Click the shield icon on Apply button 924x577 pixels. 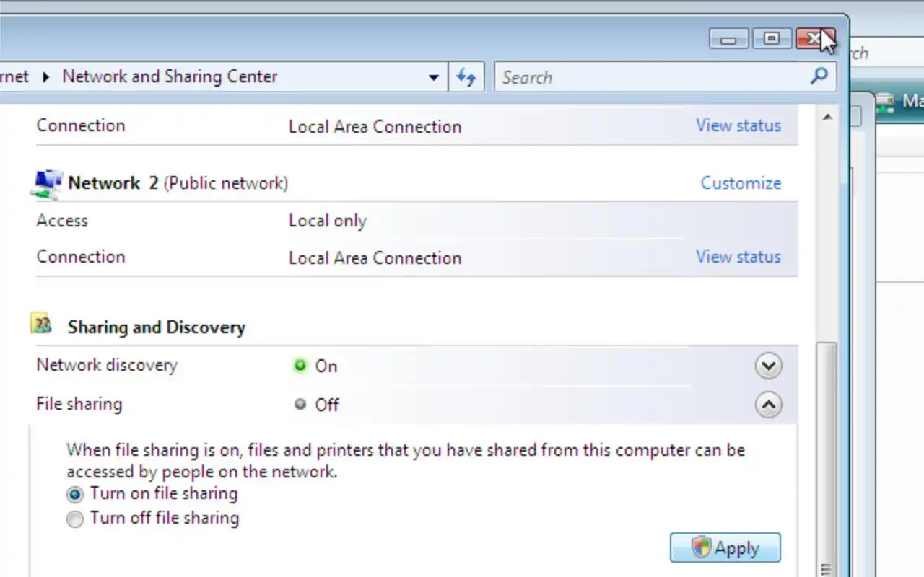point(701,547)
